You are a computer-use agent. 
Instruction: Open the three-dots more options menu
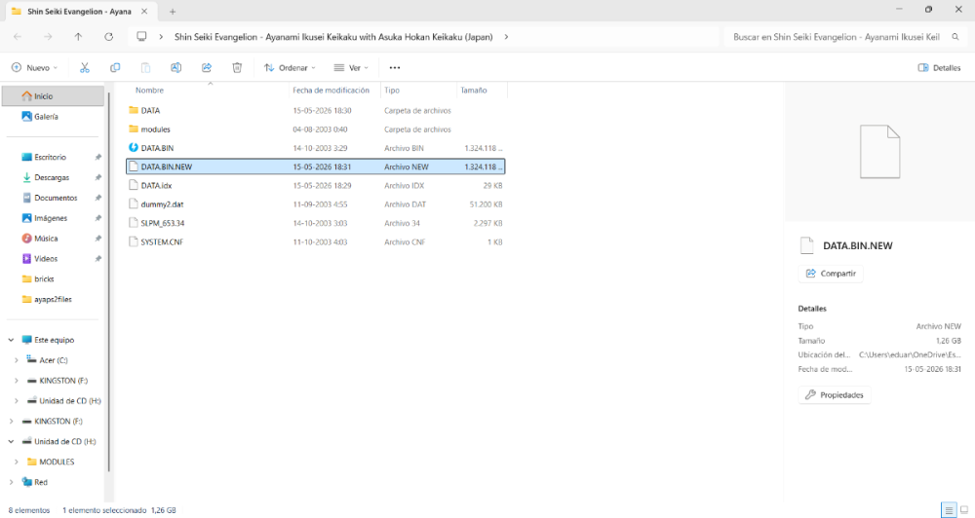pos(395,68)
